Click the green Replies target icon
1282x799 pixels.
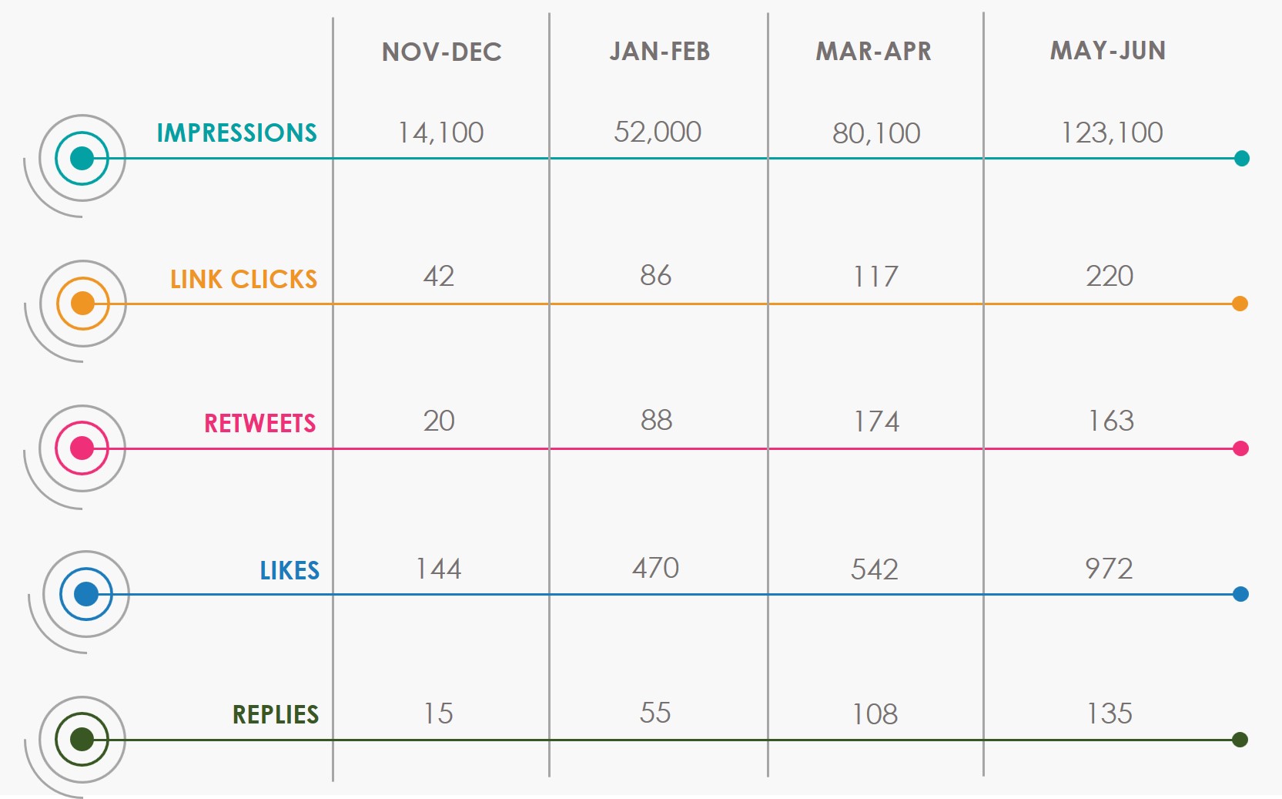[82, 740]
